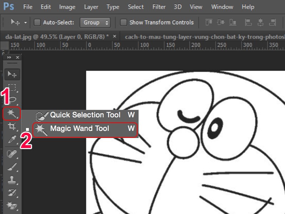Click the Photoshop Ps logo
Screen dimensions: 285x214
[9, 6]
